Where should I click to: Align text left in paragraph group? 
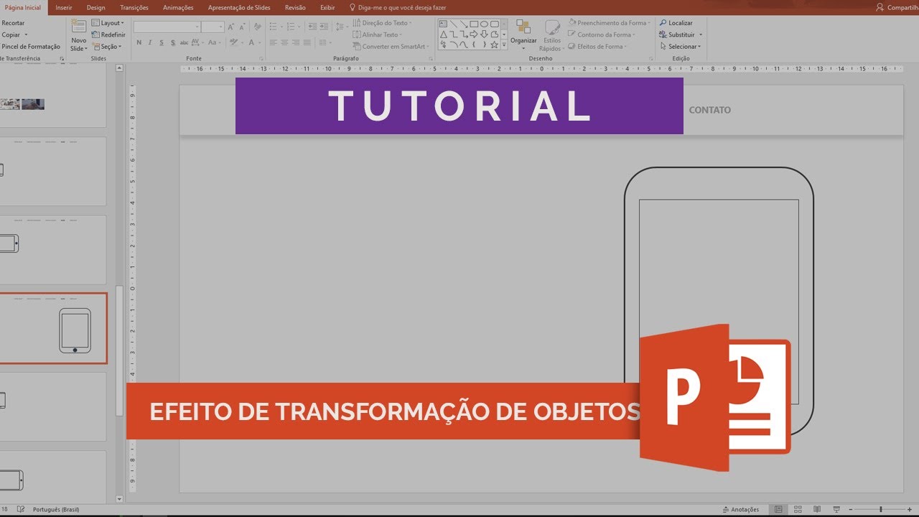point(273,43)
